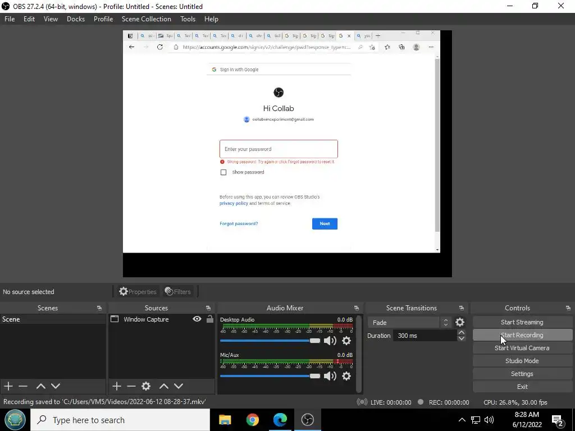This screenshot has height=431, width=575.
Task: Open OBS Settings from Controls
Action: (522, 374)
